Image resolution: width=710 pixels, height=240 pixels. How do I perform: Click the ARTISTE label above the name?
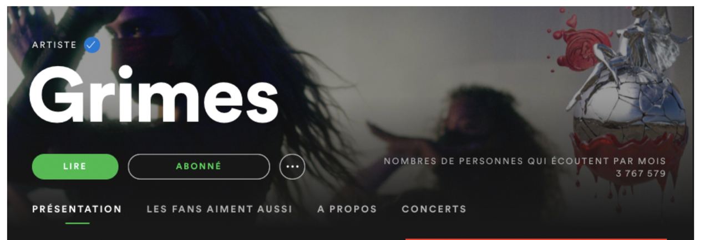[x=54, y=45]
